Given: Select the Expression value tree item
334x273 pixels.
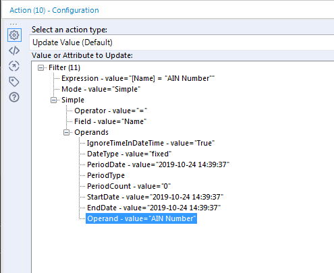Looking at the screenshot, I should [x=138, y=78].
